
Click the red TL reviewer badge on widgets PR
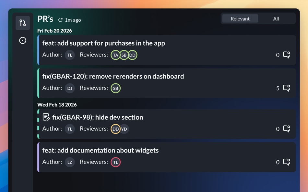(x=116, y=162)
